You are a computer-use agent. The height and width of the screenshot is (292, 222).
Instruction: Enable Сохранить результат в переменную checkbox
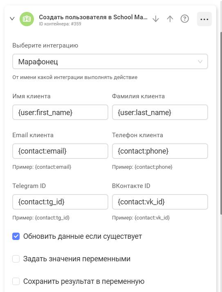(x=16, y=281)
